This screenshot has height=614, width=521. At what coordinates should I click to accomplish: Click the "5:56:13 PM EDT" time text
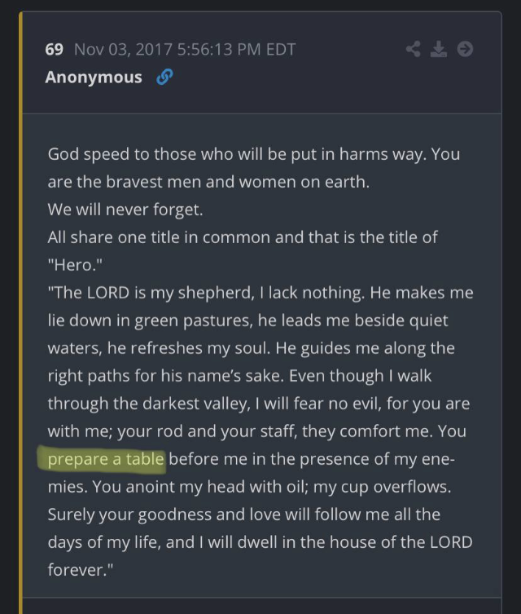(236, 50)
